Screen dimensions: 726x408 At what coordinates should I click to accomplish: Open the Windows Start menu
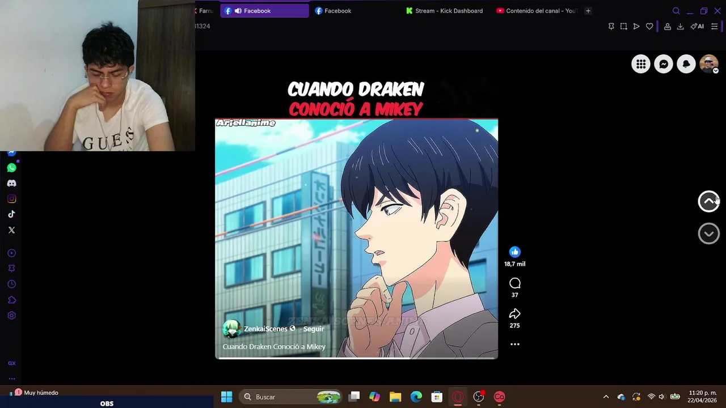tap(226, 397)
